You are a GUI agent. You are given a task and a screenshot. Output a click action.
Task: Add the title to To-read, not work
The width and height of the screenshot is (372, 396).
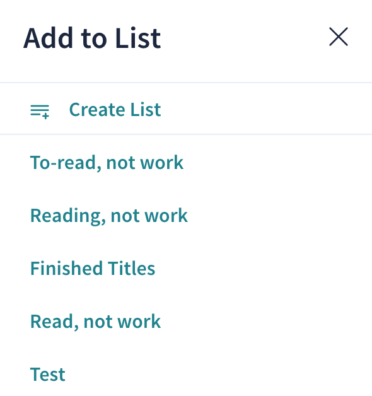[x=107, y=163]
